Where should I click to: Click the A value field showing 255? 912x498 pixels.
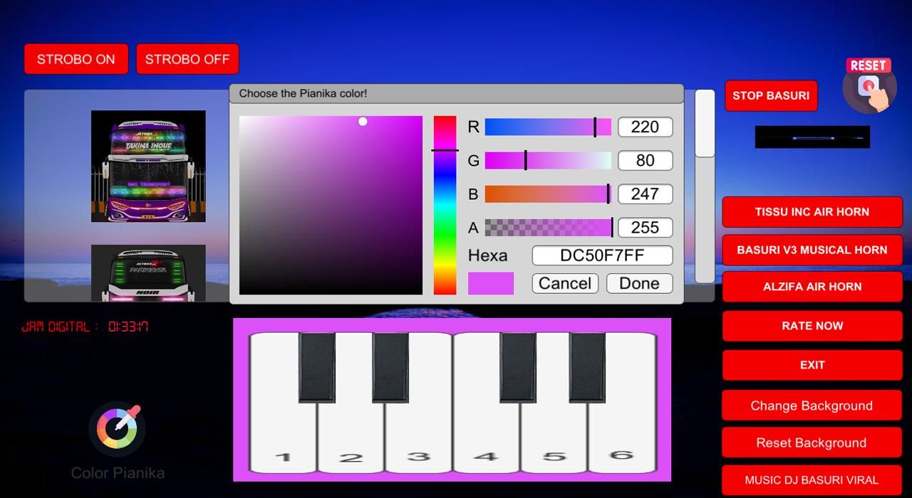(x=646, y=228)
